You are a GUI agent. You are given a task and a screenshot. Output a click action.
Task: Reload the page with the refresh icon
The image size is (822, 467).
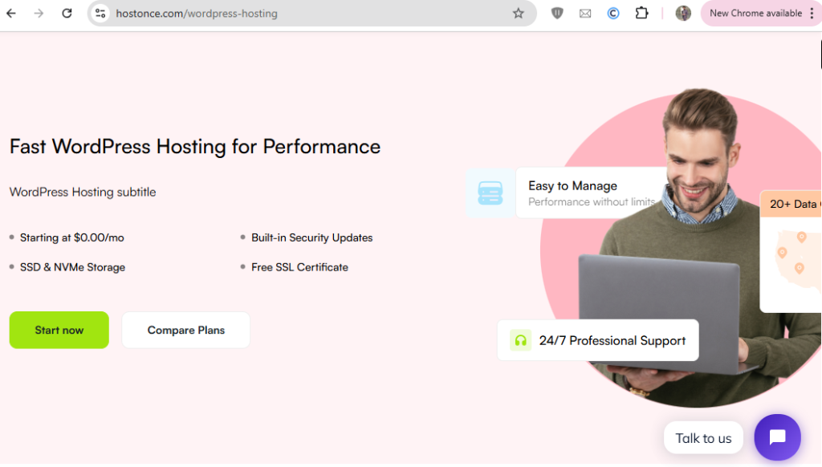point(67,14)
